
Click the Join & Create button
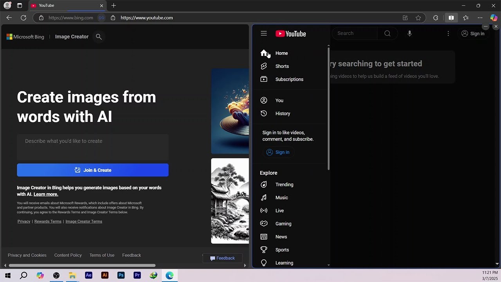[93, 170]
